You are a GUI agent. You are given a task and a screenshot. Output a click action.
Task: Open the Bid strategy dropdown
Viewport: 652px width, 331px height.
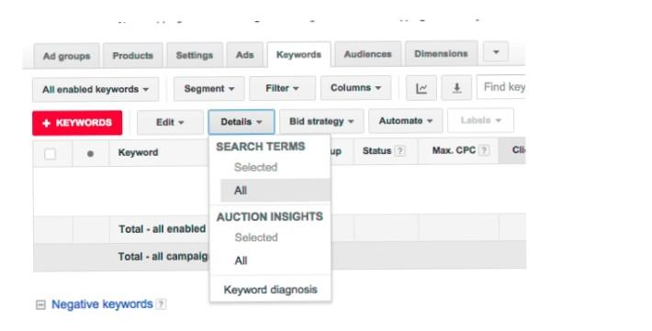[321, 121]
